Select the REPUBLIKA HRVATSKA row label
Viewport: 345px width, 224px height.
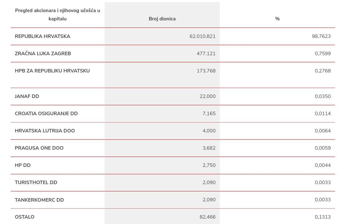[42, 36]
